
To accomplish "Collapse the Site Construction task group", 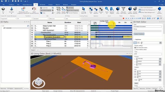I will click(42, 35).
